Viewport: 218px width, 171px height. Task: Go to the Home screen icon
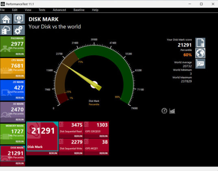6,19
